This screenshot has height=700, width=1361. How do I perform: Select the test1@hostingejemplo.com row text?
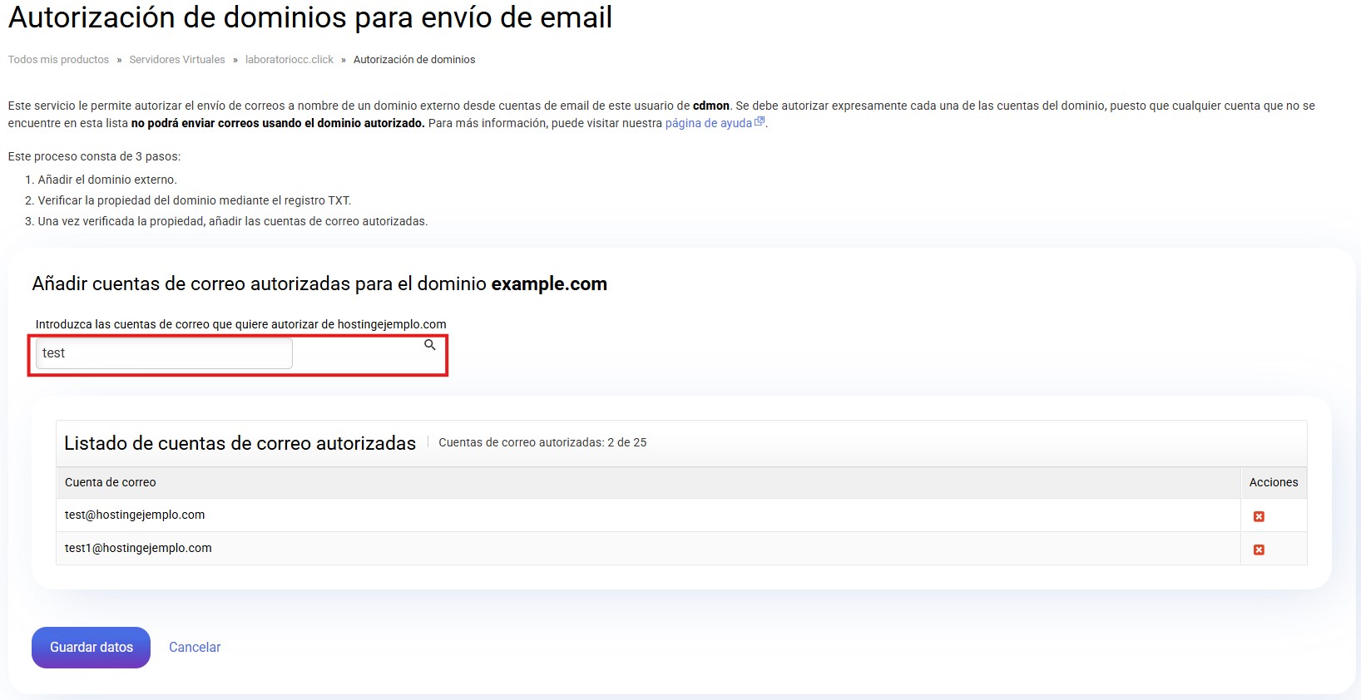(138, 548)
